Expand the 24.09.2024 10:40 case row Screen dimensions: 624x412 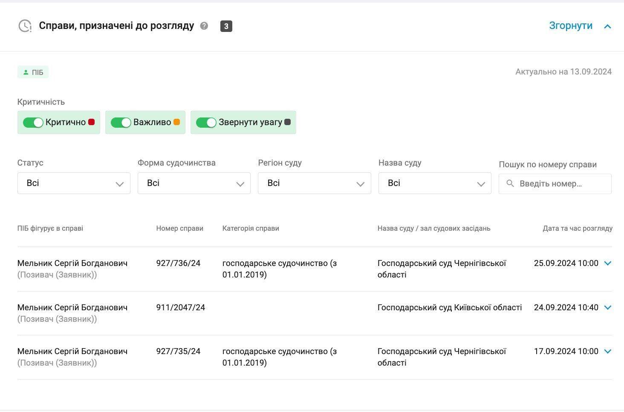[x=608, y=308]
